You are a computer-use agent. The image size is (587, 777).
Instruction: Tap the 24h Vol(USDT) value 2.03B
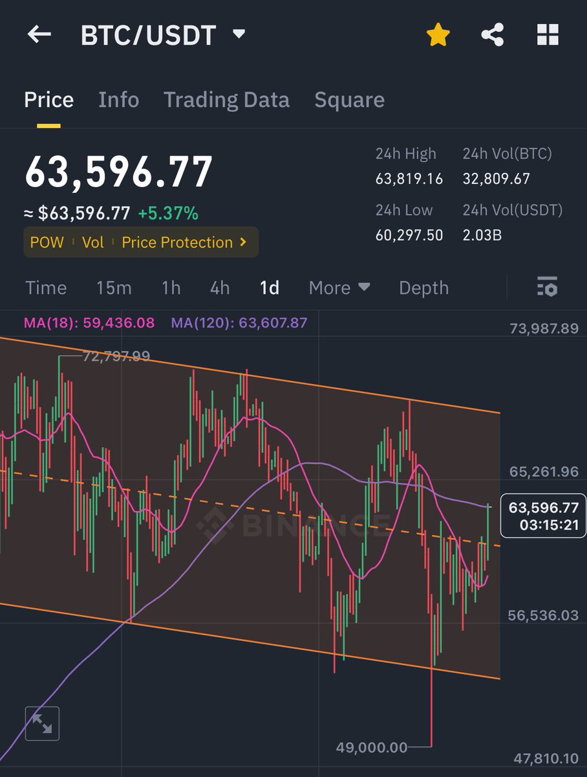click(x=482, y=235)
